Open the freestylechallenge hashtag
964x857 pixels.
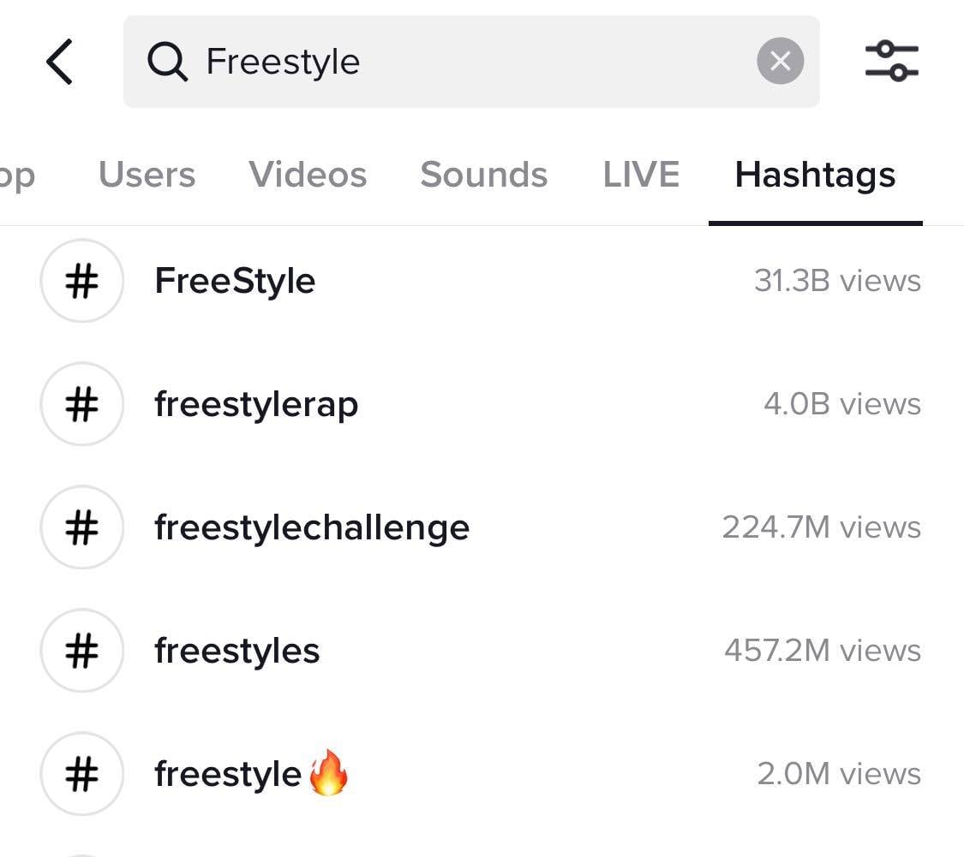click(x=312, y=527)
